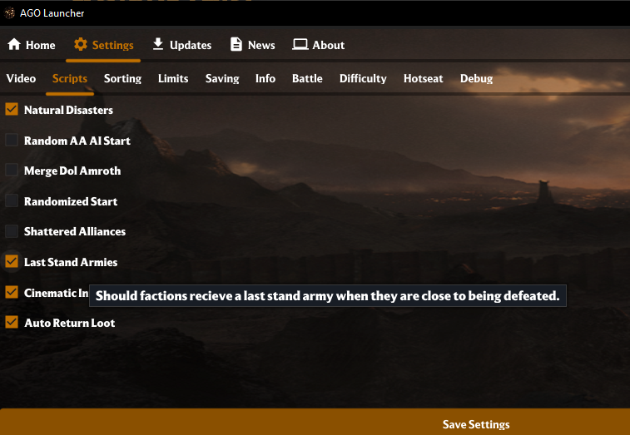This screenshot has height=435, width=630.
Task: Click the AGO Launcher title bar icon
Action: point(10,12)
